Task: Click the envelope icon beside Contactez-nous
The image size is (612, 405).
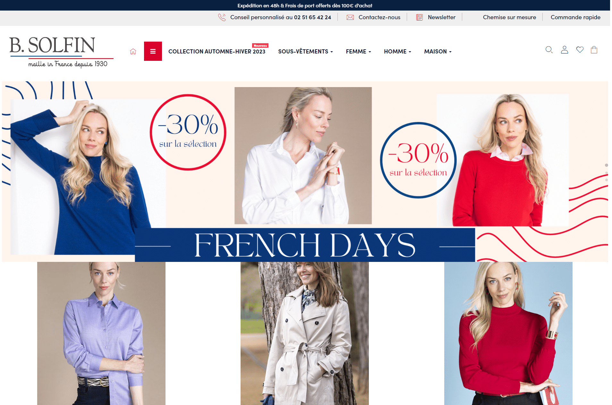Action: click(x=350, y=17)
